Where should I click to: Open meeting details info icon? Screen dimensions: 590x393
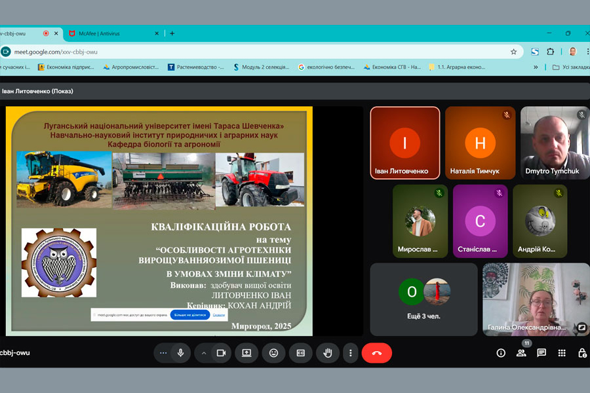coord(501,353)
